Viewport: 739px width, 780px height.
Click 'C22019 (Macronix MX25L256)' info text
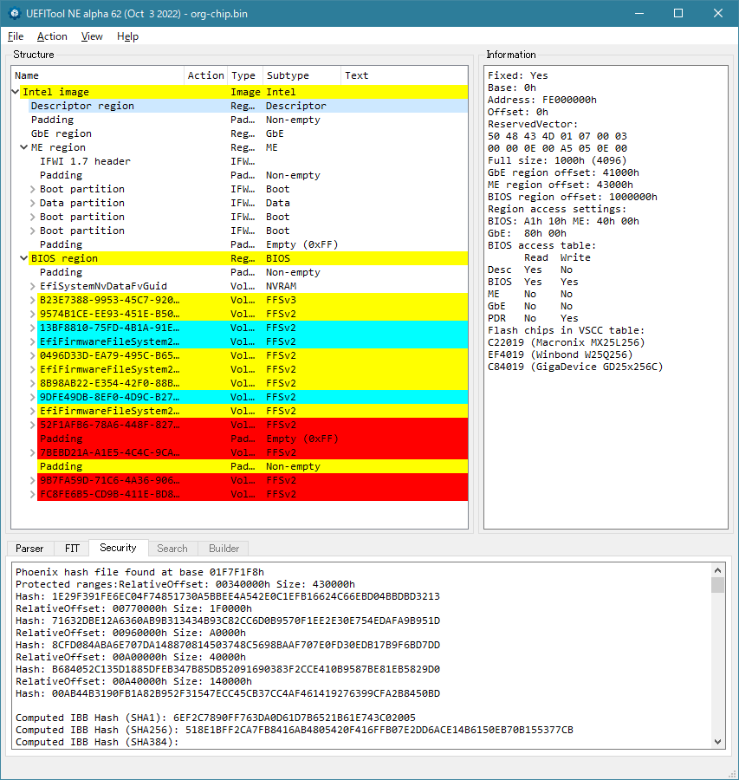click(566, 342)
